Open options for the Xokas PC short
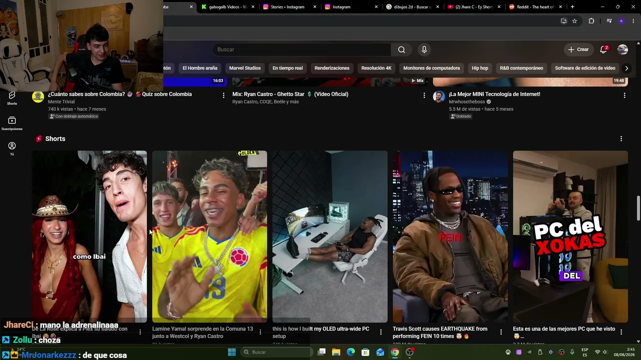Screen dimensions: 641x360 tap(621, 331)
